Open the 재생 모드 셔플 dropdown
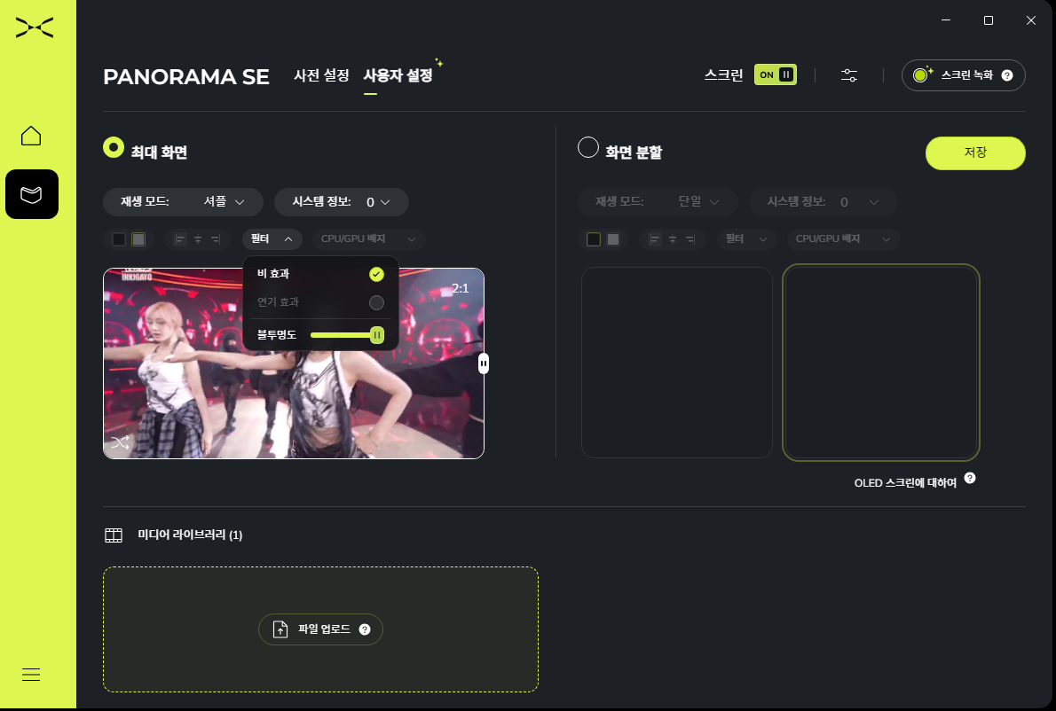 pos(183,202)
